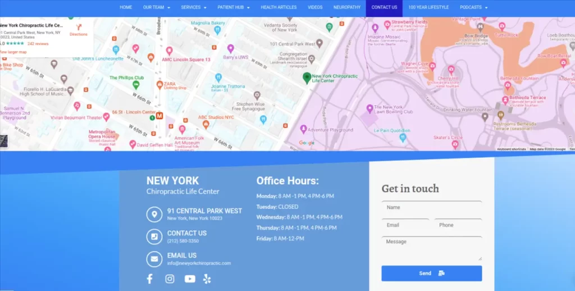575x291 pixels.
Task: Go to the Home menu item
Action: pyautogui.click(x=126, y=7)
